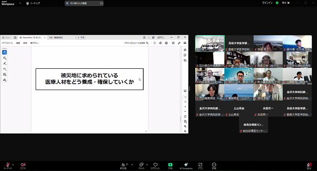Unmute the audio microphone in Zoom
Screen dimensions: 317x171
8,166
